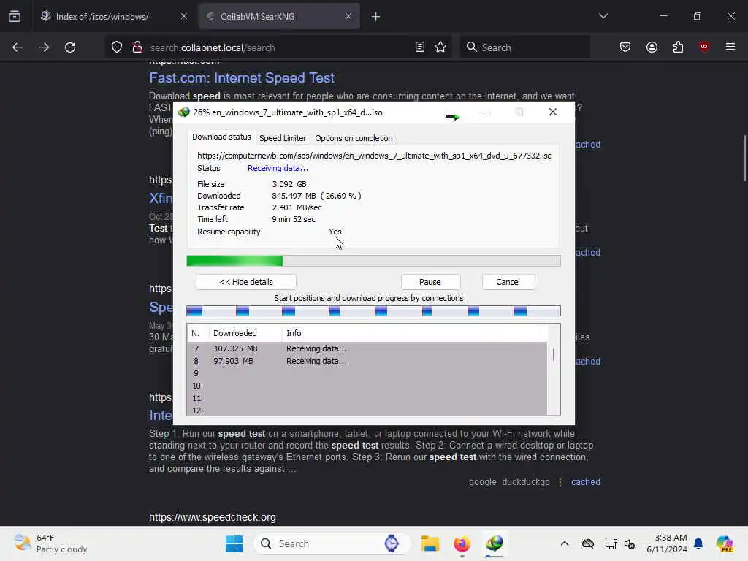
Task: Pause the download
Action: pyautogui.click(x=430, y=282)
